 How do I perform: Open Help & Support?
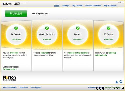pyautogui.click(x=110, y=6)
